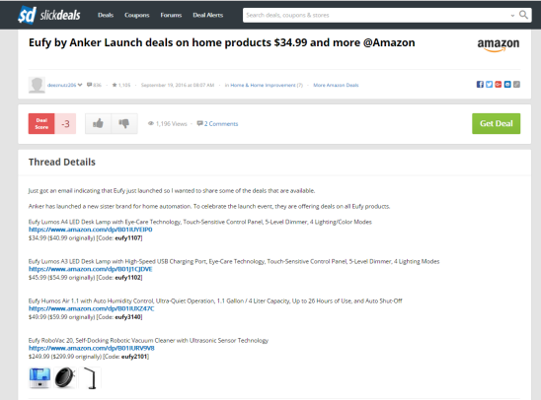Click the green Get Deal button
This screenshot has height=400, width=541.
(x=497, y=123)
